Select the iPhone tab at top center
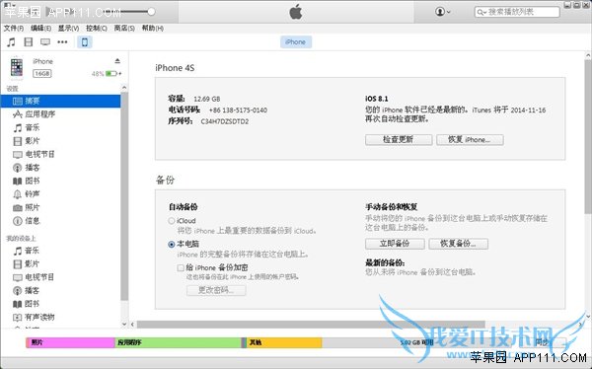The height and width of the screenshot is (369, 592). [296, 41]
